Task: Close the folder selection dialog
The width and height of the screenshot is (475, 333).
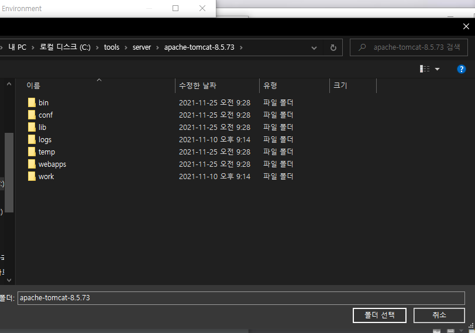Action: click(x=466, y=27)
